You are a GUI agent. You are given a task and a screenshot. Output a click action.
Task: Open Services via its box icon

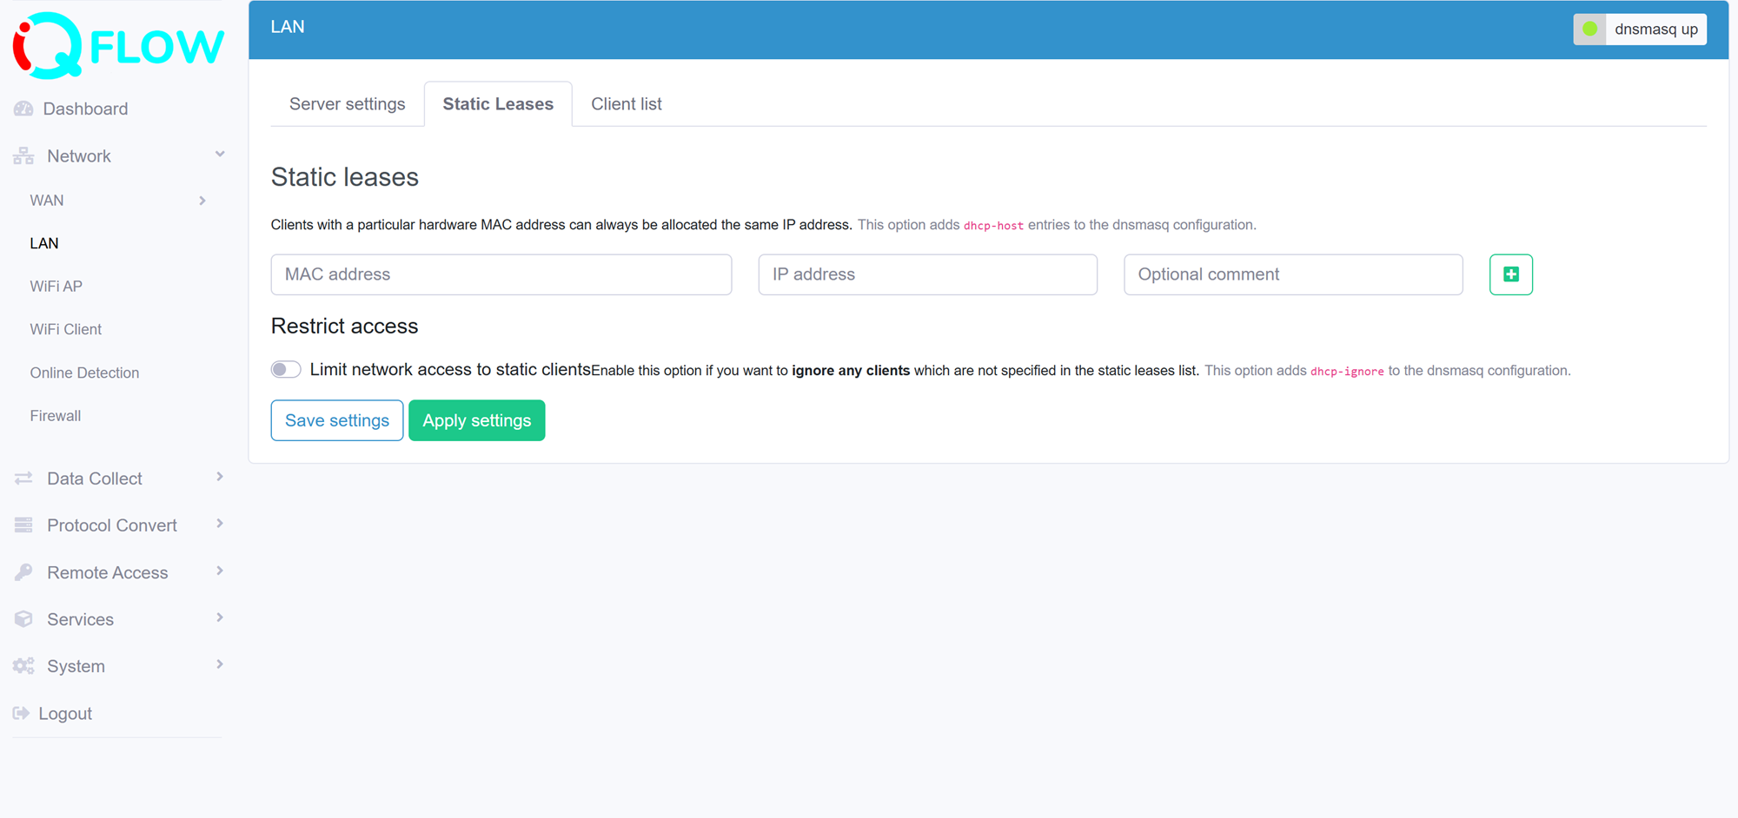[23, 618]
